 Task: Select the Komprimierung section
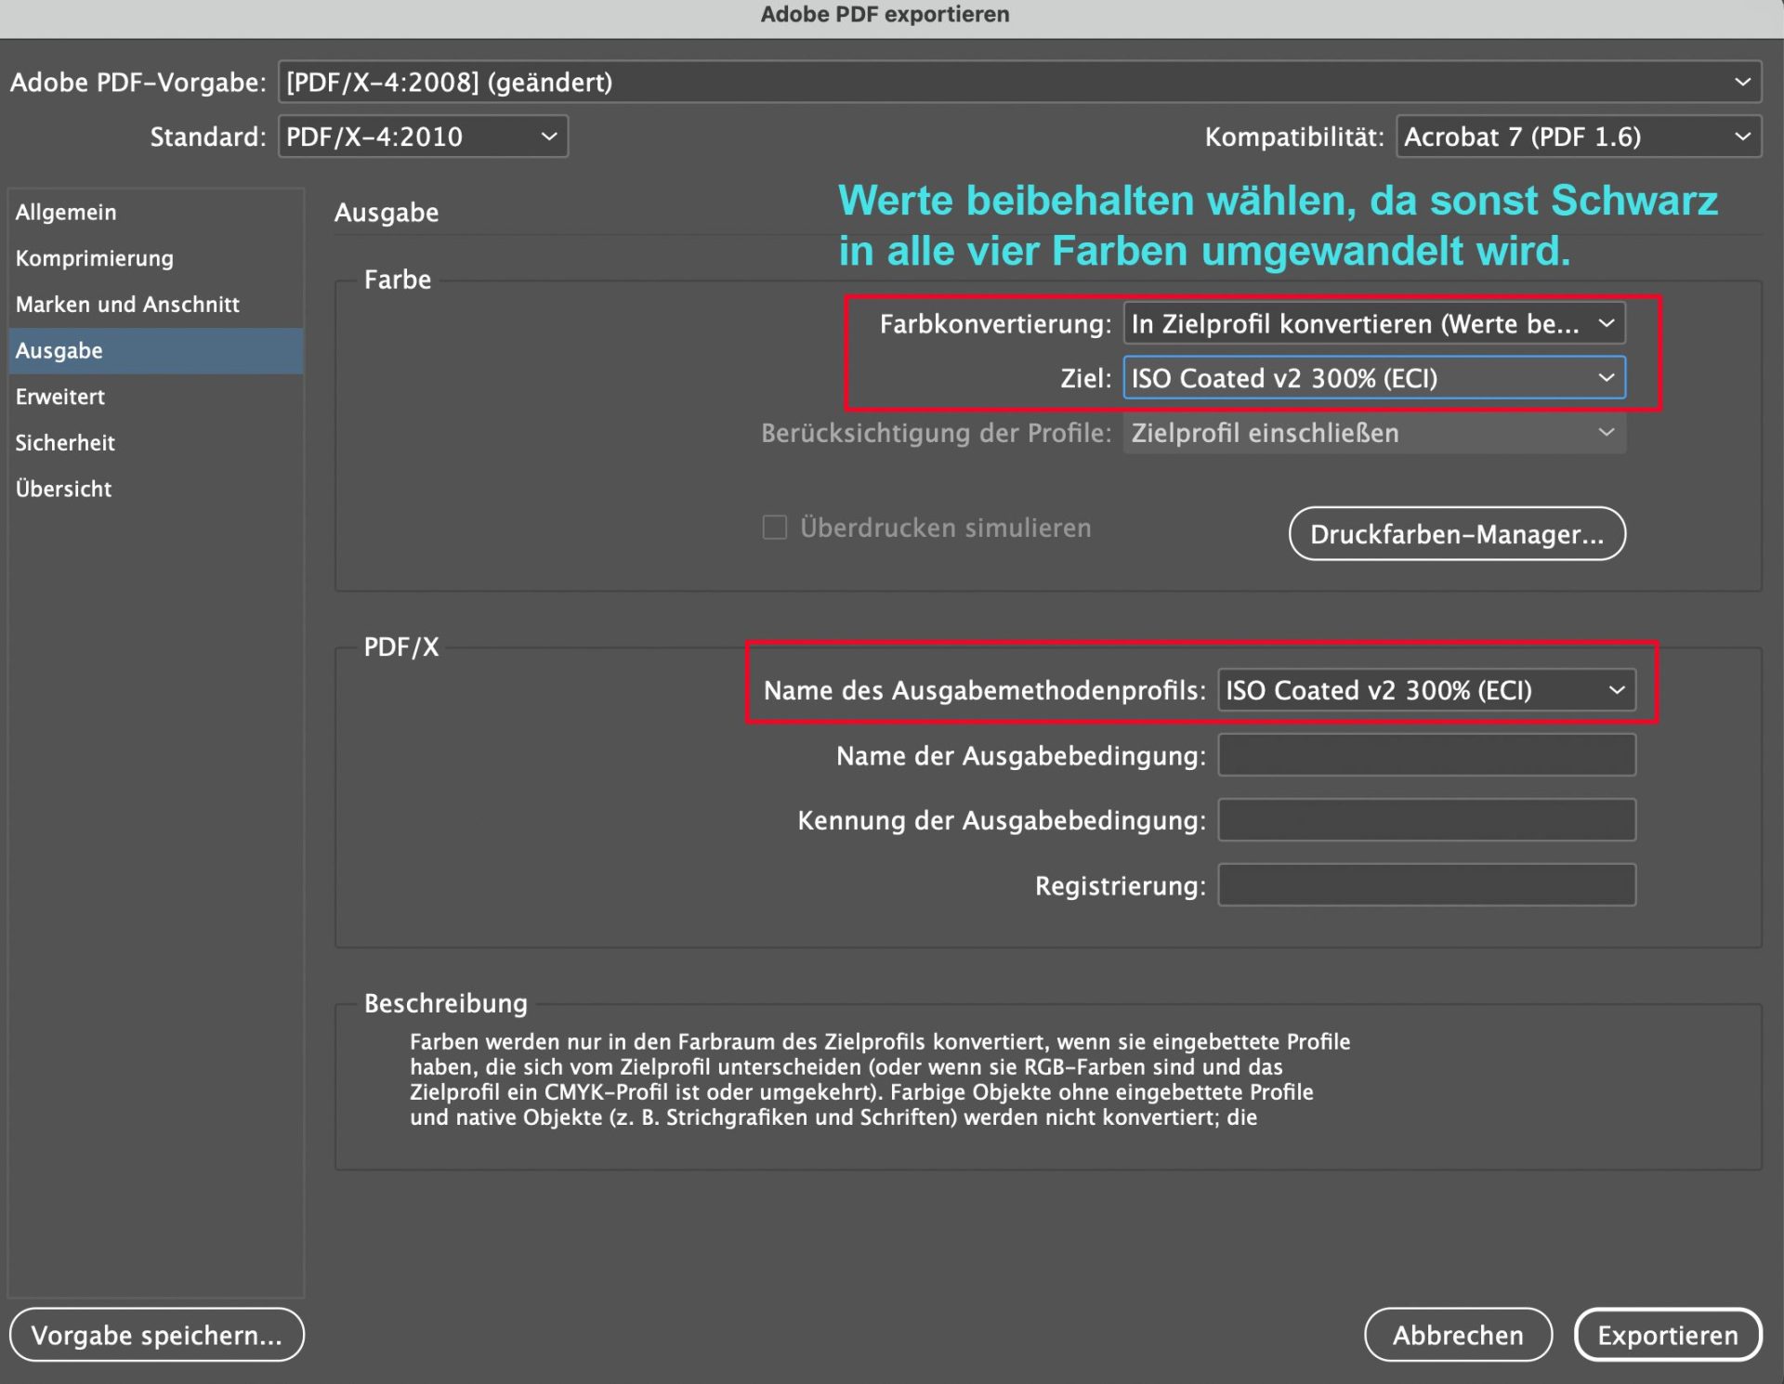coord(156,258)
